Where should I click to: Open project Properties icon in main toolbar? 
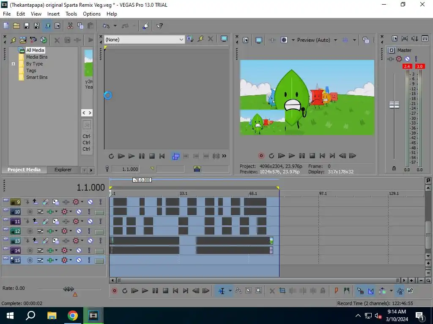pos(57,26)
